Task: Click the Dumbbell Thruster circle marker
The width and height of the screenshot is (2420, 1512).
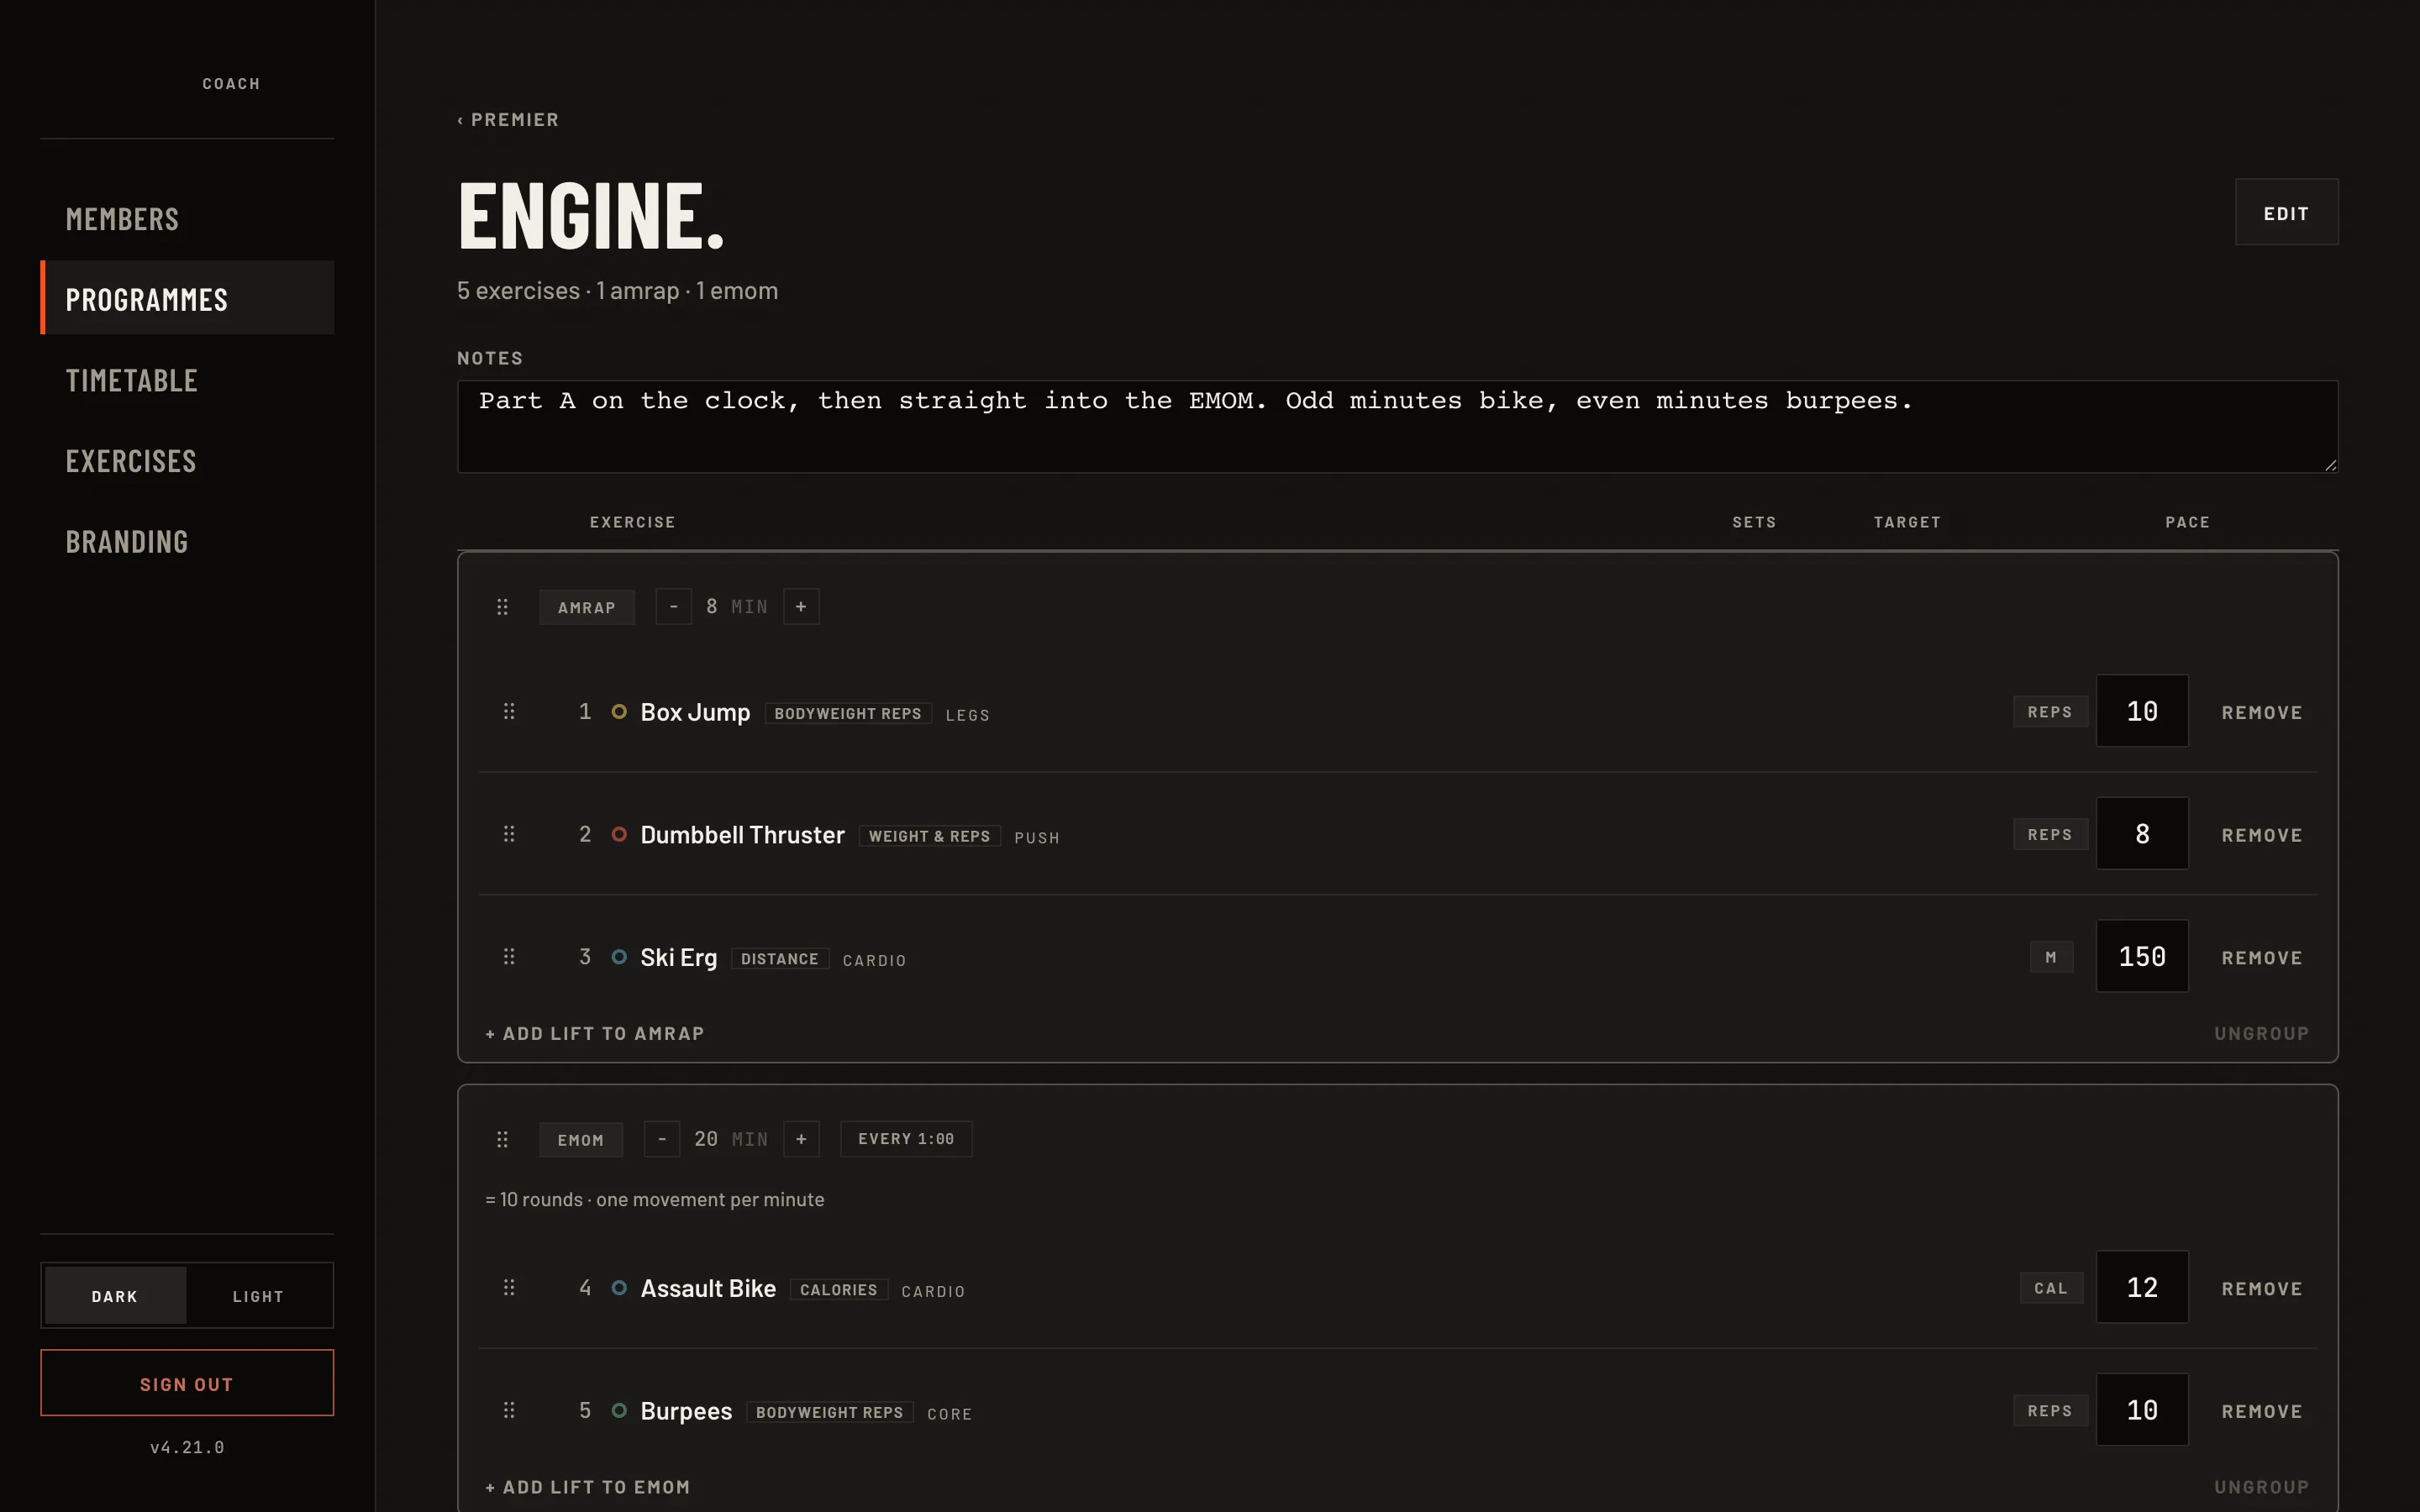Action: coord(619,834)
